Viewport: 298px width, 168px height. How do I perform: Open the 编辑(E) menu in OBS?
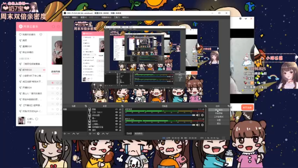coord(75,17)
